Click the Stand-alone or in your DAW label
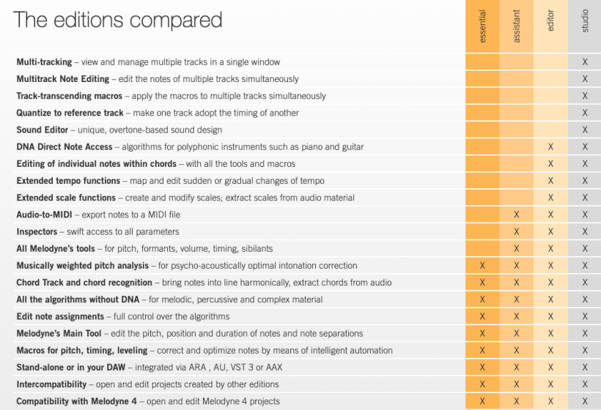Viewport: 601px width, 410px height. (x=71, y=368)
